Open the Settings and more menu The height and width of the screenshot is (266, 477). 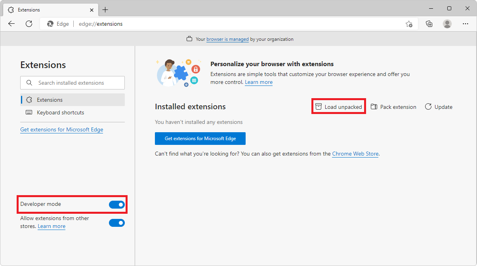(466, 24)
